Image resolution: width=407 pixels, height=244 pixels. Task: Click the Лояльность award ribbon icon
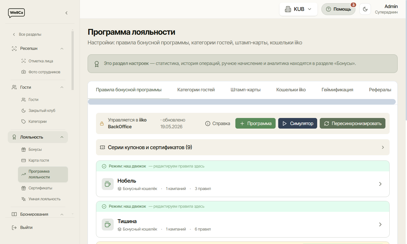(x=14, y=137)
